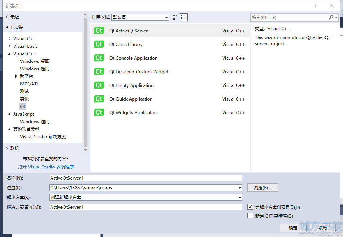Click the solution name input field
This screenshot has width=343, height=237.
(x=146, y=207)
